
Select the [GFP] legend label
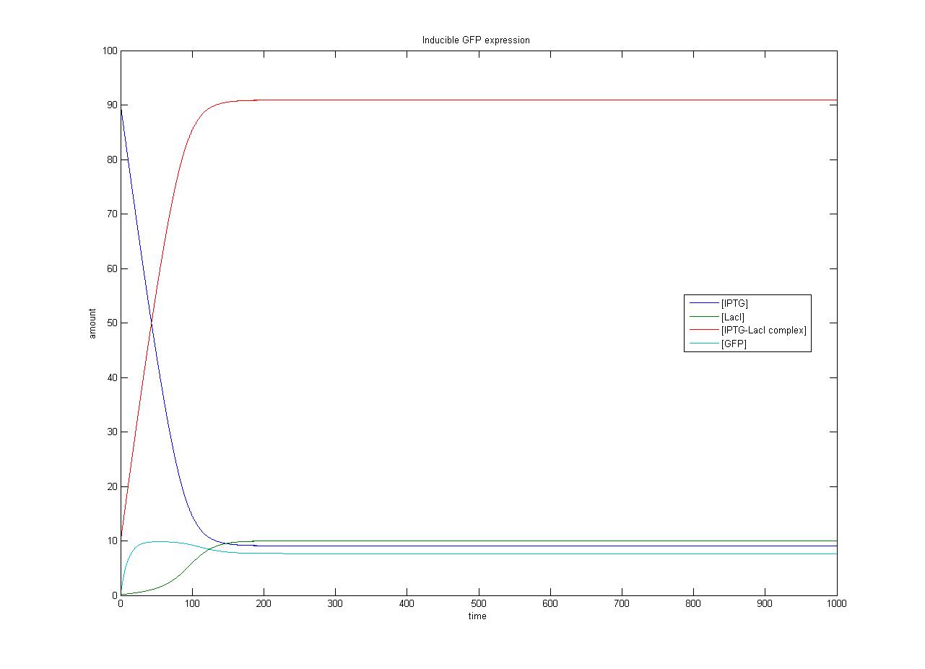coord(734,344)
